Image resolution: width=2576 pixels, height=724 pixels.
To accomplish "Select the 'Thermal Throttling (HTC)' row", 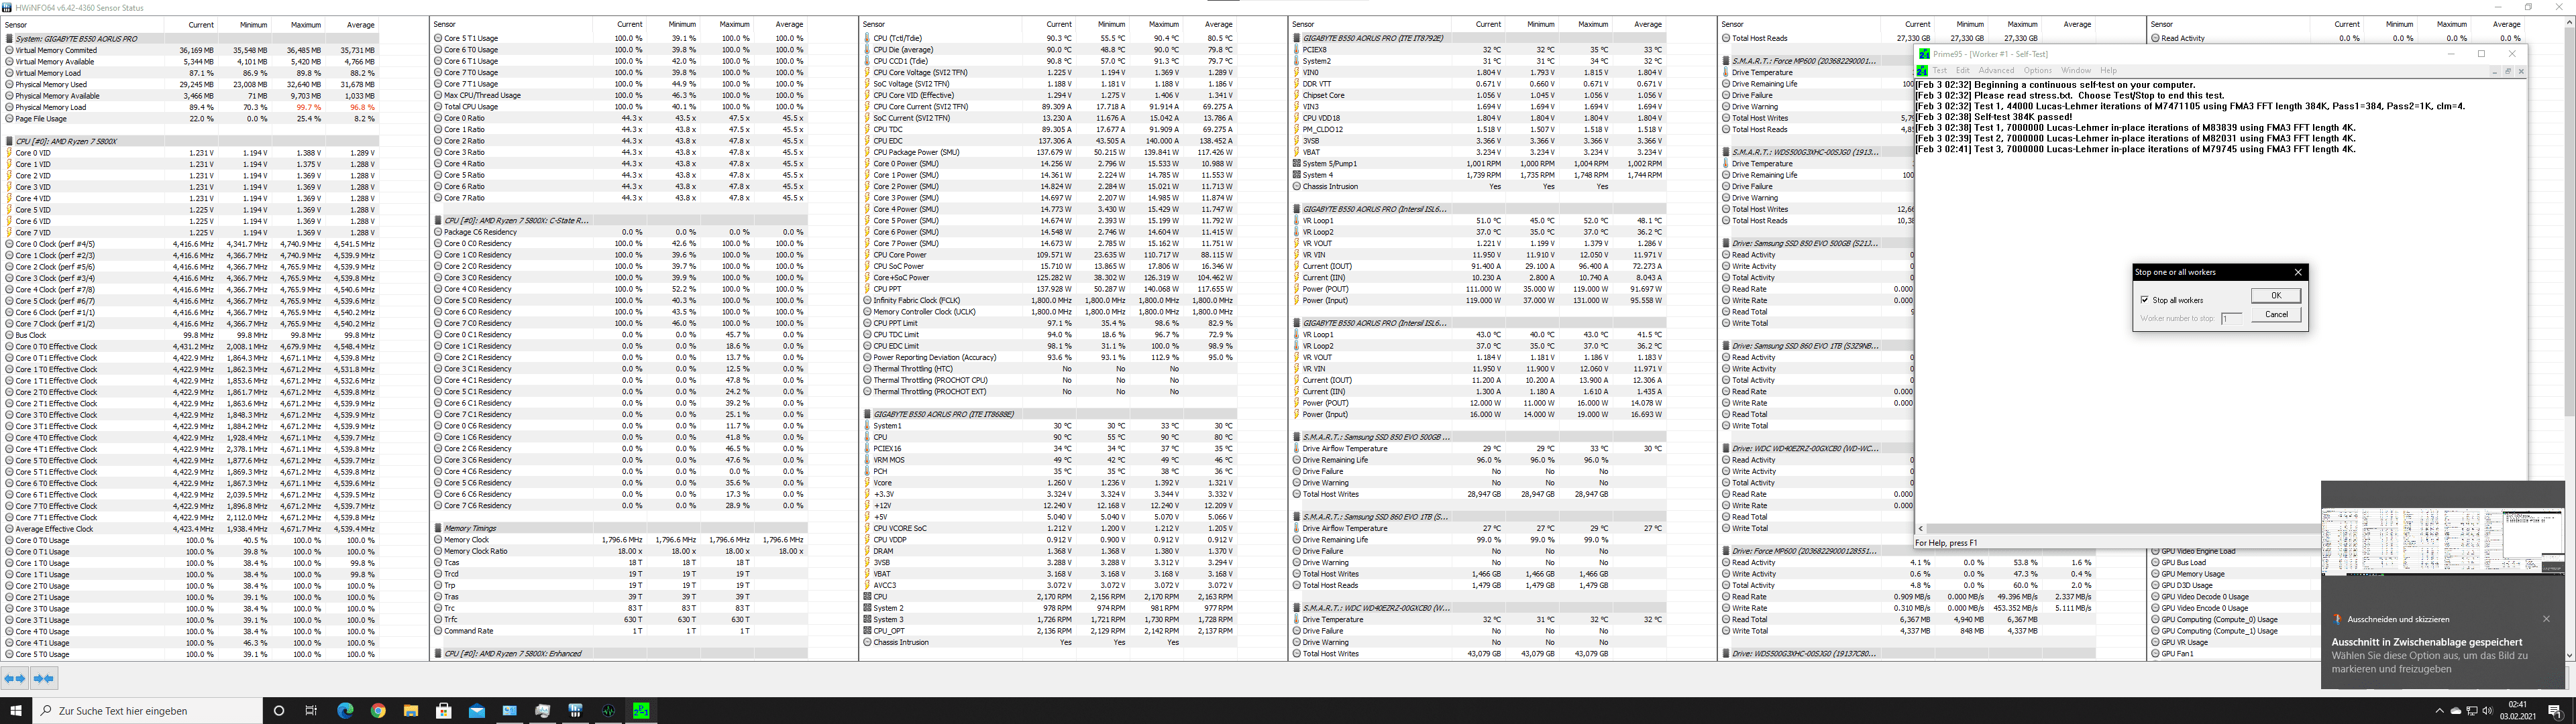I will pos(1050,369).
